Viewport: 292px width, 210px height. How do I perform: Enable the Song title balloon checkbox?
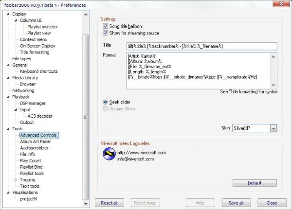tap(105, 26)
